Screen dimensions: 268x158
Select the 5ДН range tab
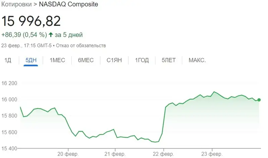31,61
